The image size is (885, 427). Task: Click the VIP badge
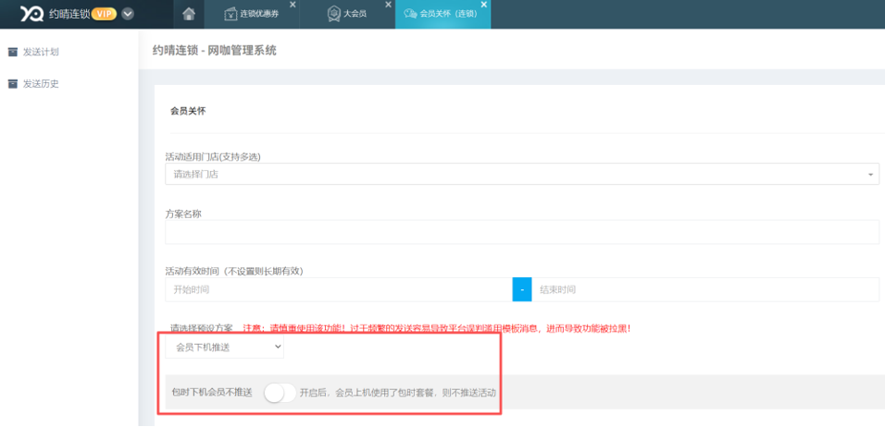pos(104,14)
